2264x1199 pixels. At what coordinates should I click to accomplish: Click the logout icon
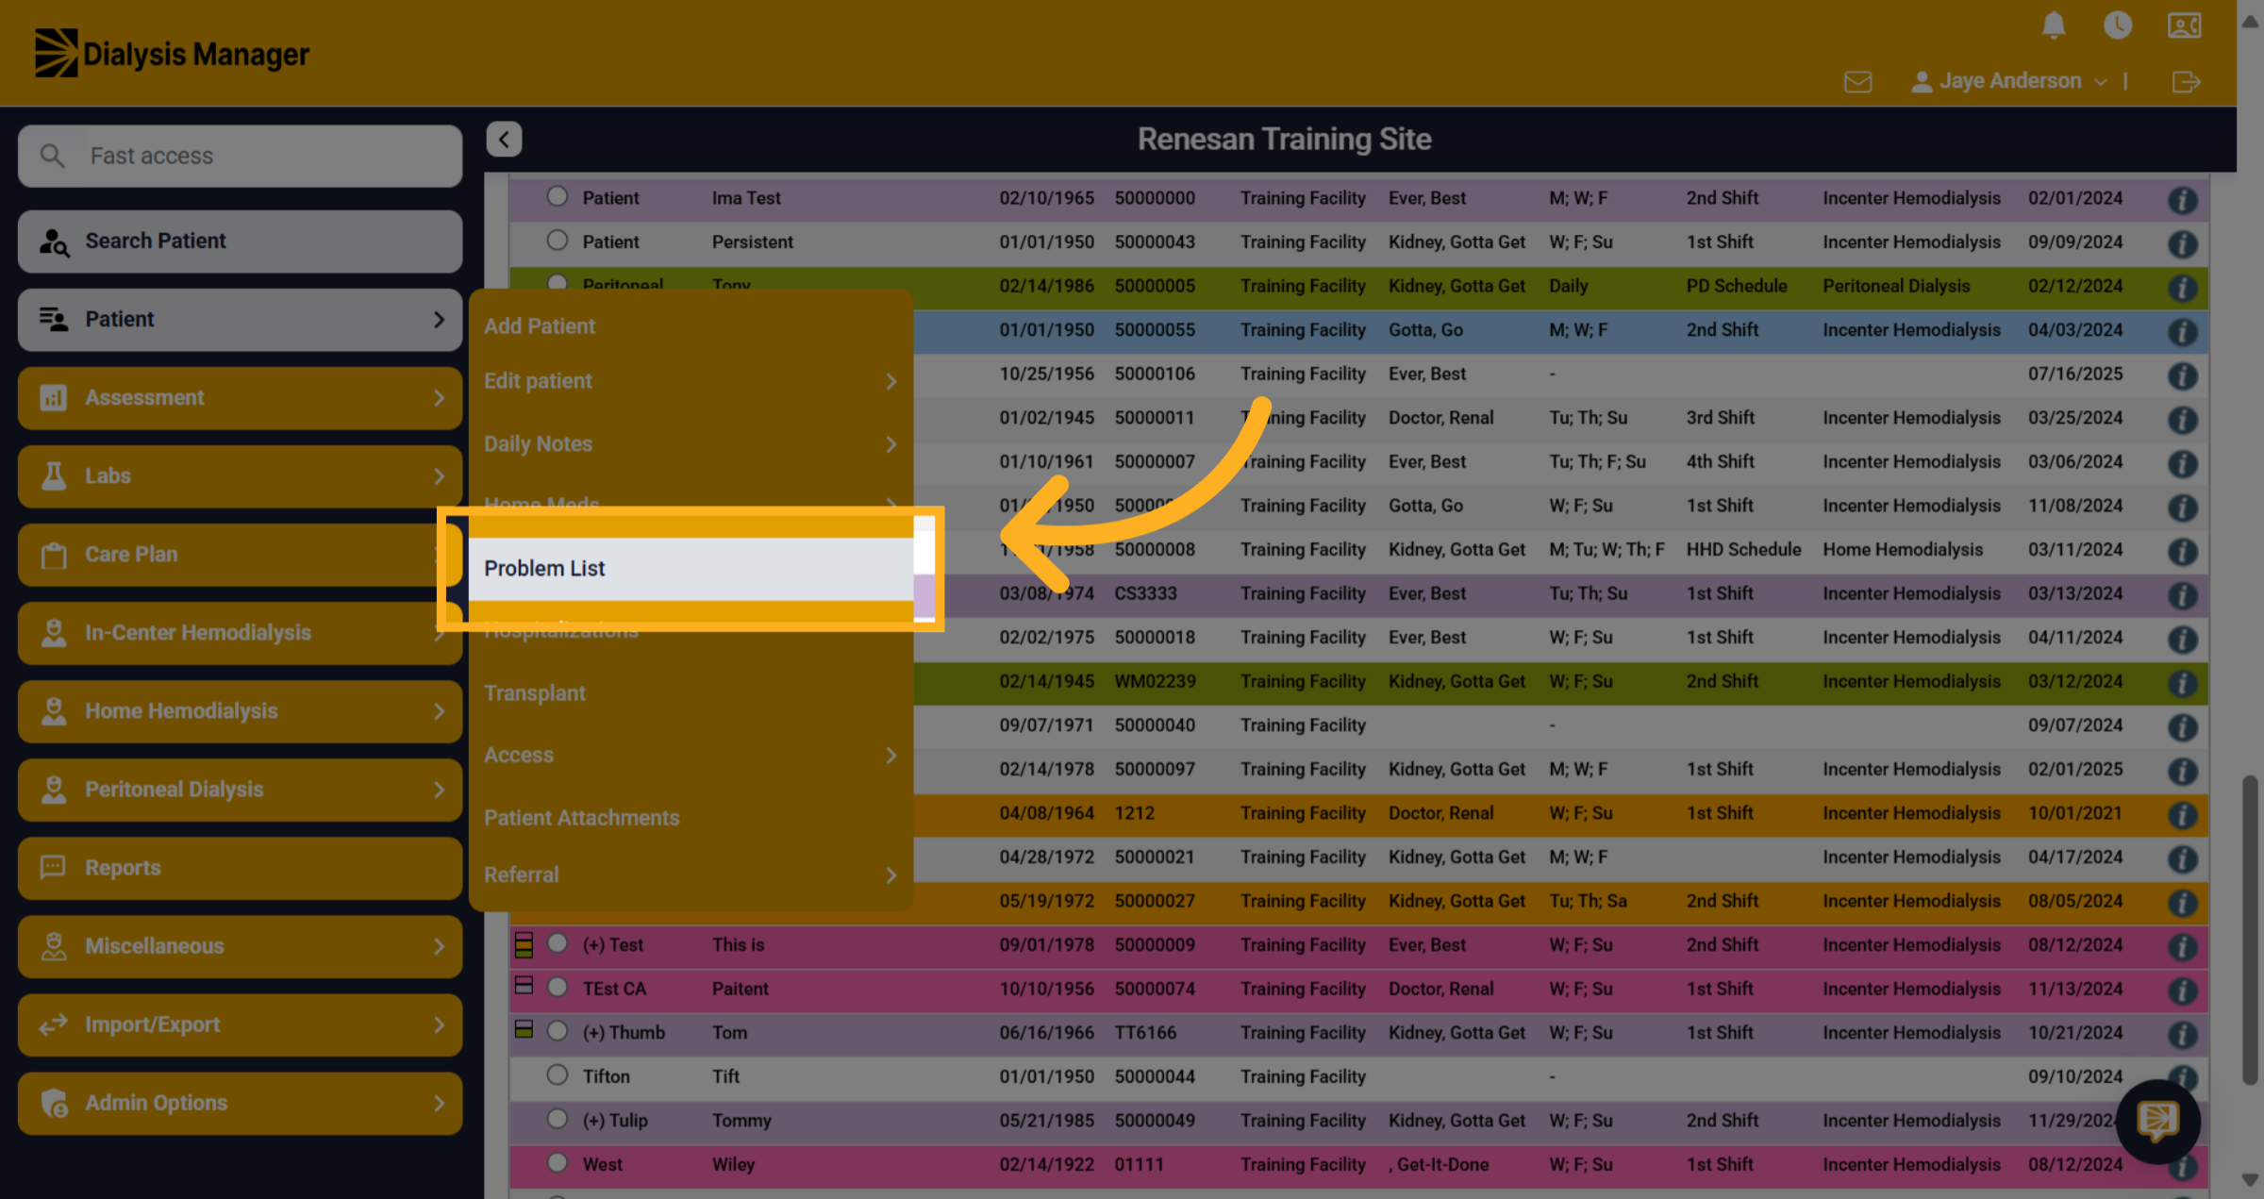[x=2186, y=82]
